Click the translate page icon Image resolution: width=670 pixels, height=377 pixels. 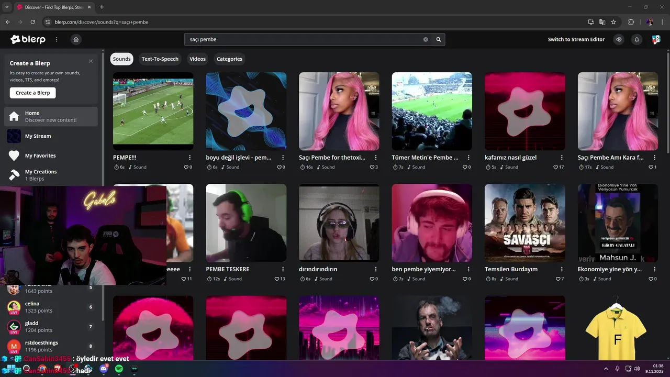pos(602,22)
